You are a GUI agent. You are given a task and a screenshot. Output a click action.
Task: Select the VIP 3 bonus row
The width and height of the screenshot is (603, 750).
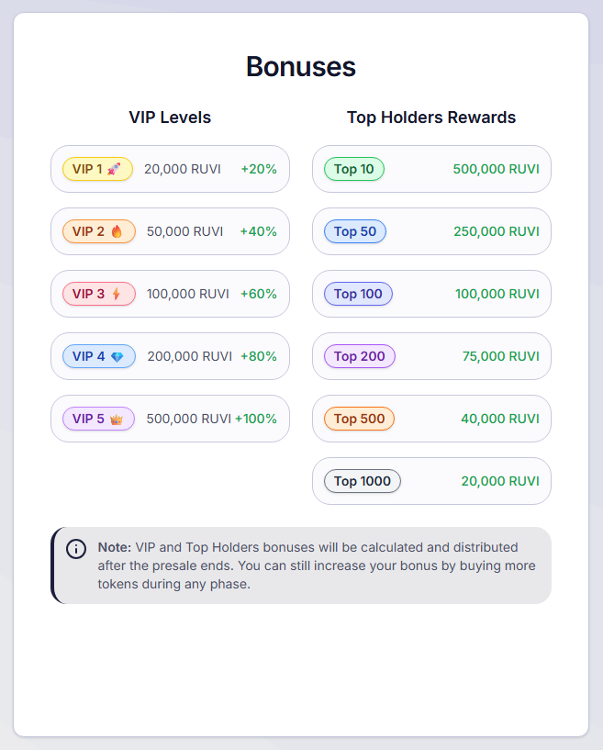click(x=170, y=294)
